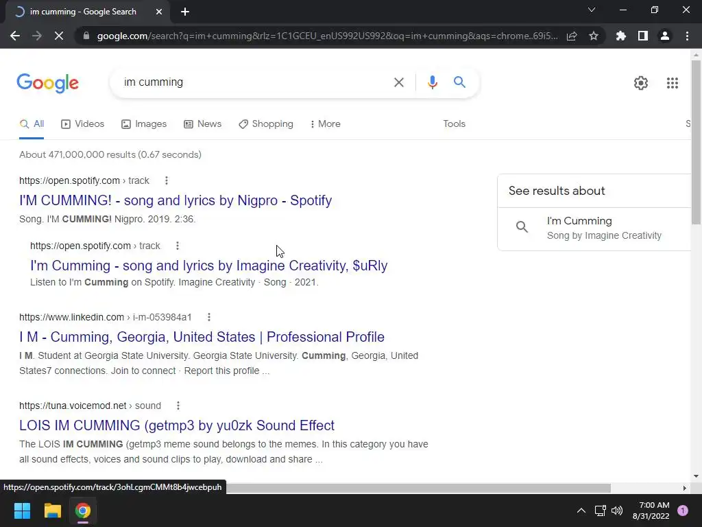Click inside the Google search input field
Image resolution: width=702 pixels, height=527 pixels.
click(255, 82)
